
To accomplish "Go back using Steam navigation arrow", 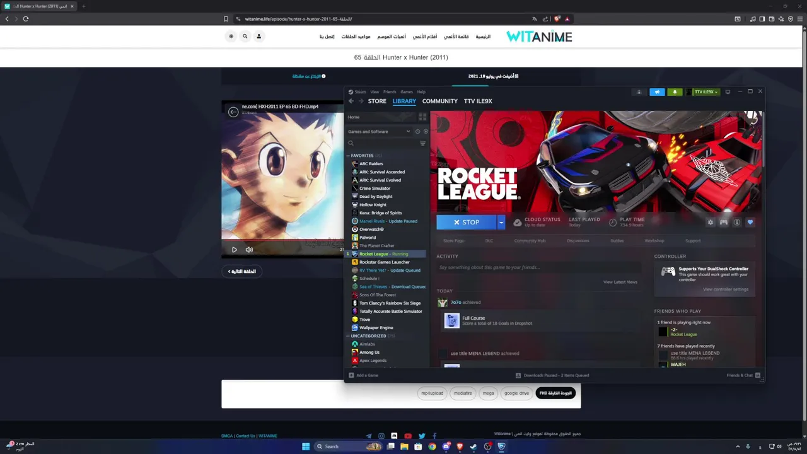I will pos(351,101).
